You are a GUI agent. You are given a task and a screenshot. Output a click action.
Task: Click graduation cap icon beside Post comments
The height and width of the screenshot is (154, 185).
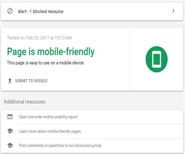tap(10, 145)
